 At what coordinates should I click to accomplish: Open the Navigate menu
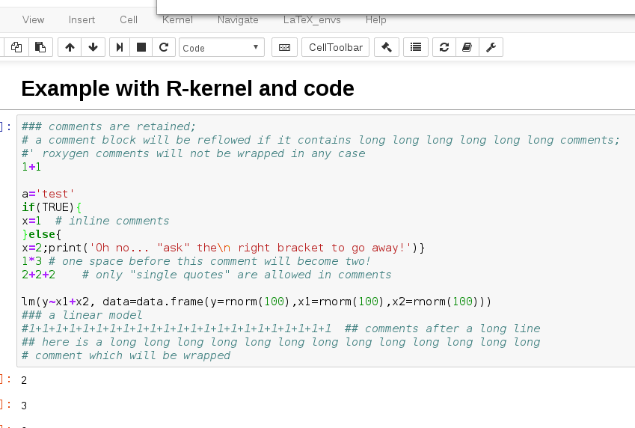pyautogui.click(x=238, y=20)
